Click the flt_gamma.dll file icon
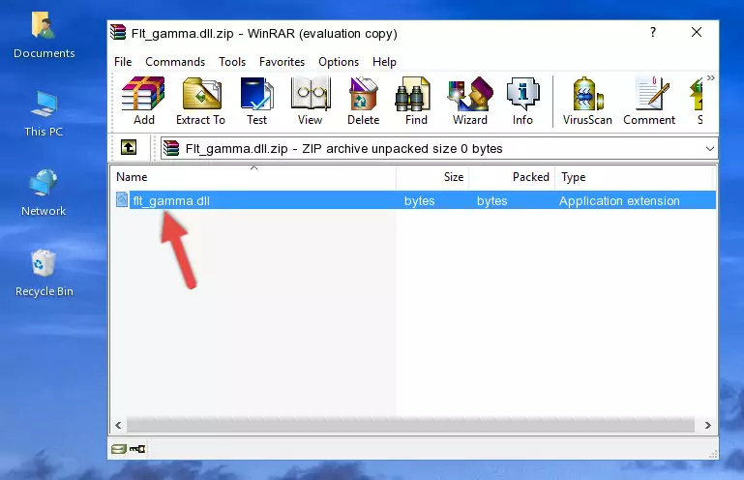Screen dimensions: 744x480 pos(122,200)
